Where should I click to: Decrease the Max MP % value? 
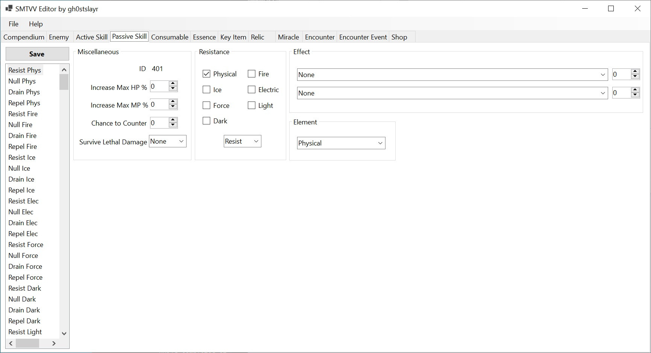tap(173, 107)
